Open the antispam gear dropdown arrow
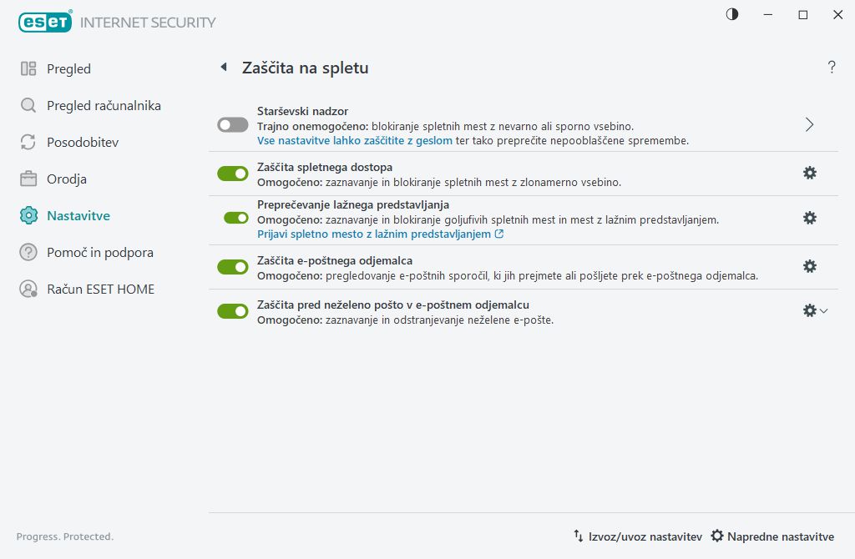 click(x=824, y=310)
